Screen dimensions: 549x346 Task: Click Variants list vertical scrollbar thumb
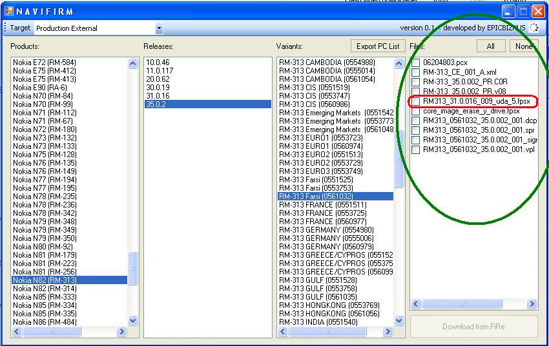pos(399,159)
